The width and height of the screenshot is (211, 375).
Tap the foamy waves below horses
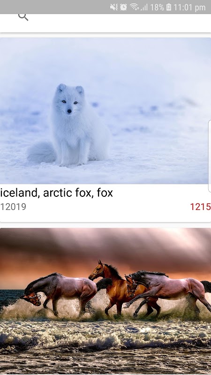coord(105,335)
